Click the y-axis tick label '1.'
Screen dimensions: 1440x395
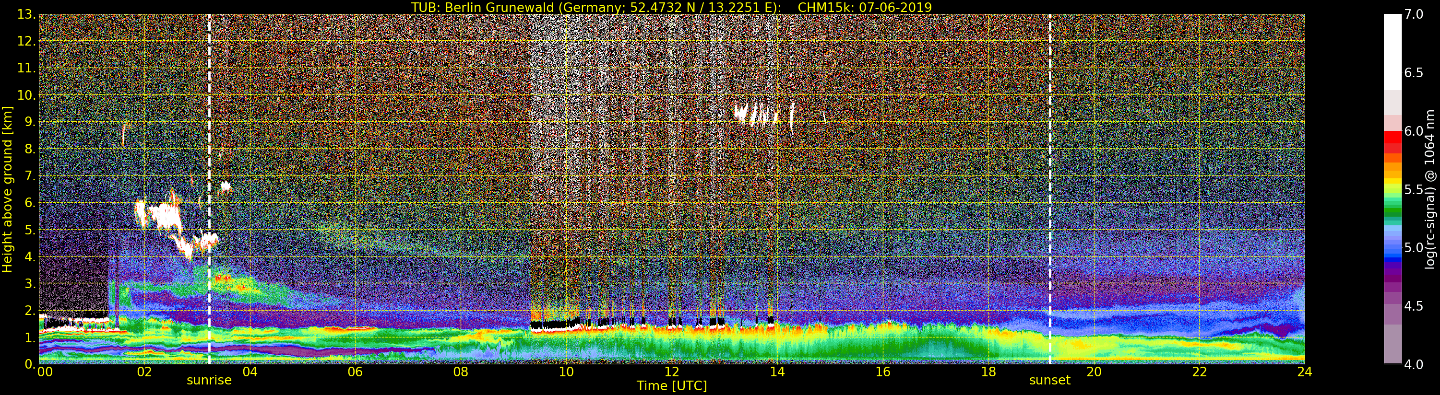pyautogui.click(x=30, y=337)
